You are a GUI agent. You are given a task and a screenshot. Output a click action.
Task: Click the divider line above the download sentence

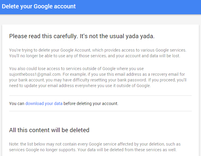coord(100,96)
